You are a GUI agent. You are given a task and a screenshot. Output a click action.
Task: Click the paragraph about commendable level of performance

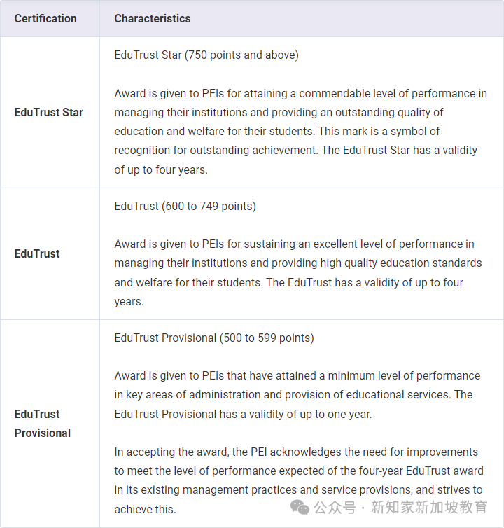coord(300,131)
